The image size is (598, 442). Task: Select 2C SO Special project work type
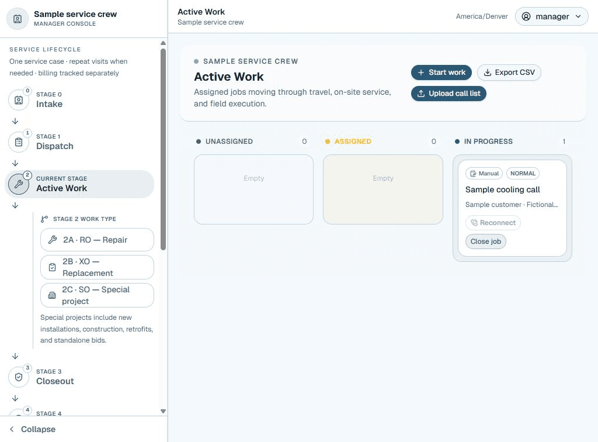98,295
